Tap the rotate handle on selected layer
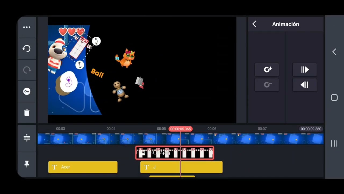344x194 pixels. (96, 41)
